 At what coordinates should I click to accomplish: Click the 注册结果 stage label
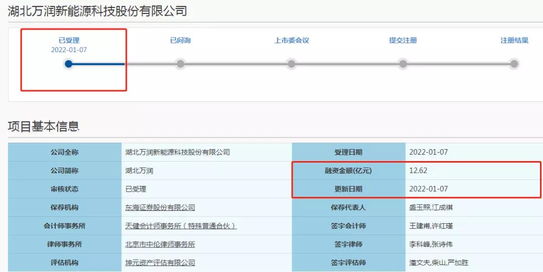pyautogui.click(x=514, y=40)
